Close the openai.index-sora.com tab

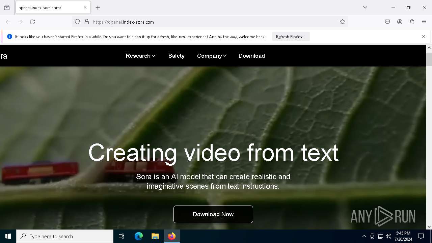85,7
